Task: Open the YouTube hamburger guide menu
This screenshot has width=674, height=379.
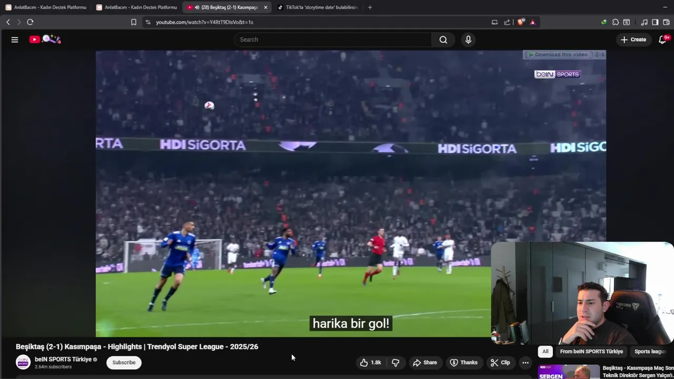Action: [x=15, y=39]
